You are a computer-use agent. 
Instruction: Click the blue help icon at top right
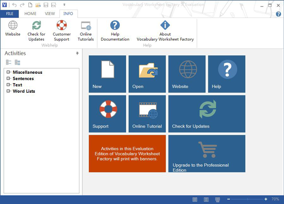point(278,14)
